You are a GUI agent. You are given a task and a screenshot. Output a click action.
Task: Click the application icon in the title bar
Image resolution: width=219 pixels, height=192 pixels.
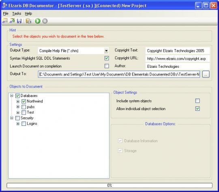click(4, 6)
